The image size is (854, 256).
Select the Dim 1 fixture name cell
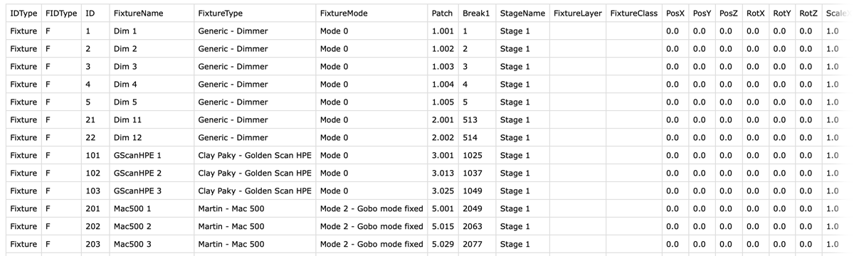(x=151, y=31)
